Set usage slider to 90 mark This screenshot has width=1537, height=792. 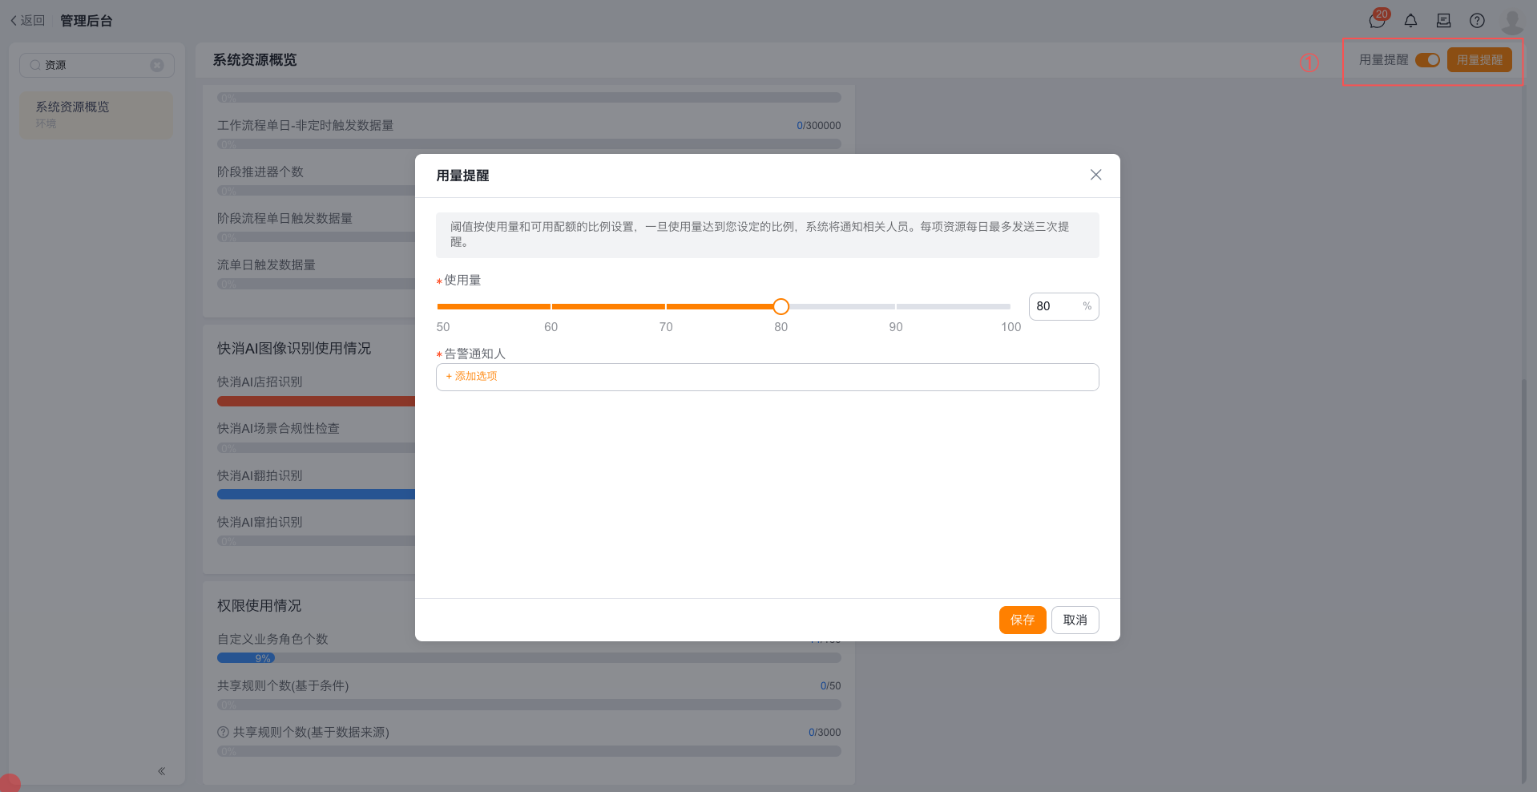click(896, 306)
